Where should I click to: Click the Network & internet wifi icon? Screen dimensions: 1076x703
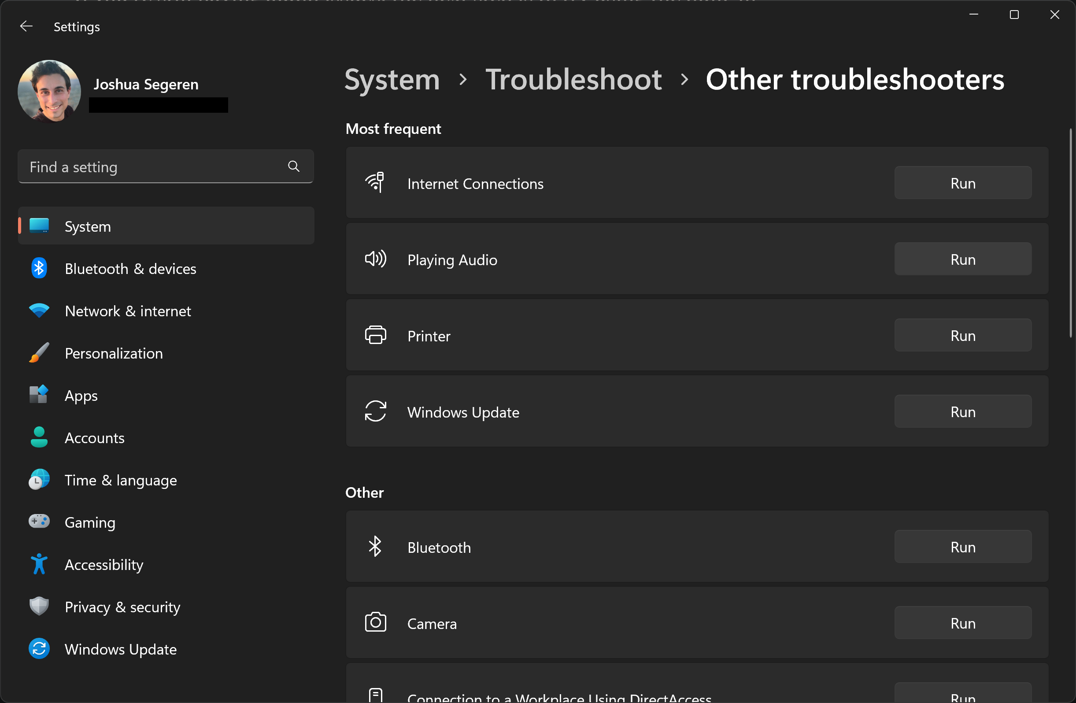pos(39,311)
